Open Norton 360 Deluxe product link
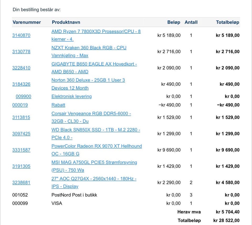This screenshot has height=225, width=252. [88, 84]
